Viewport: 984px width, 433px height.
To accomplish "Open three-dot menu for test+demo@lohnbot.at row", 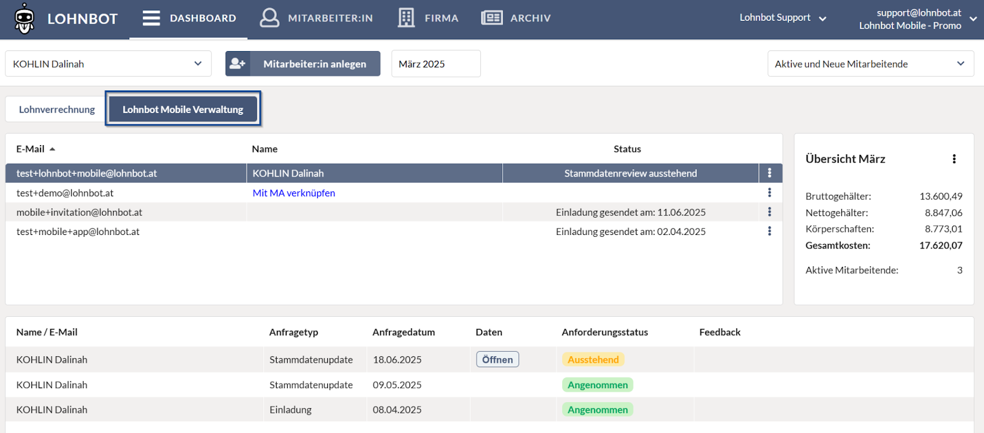I will click(x=769, y=193).
